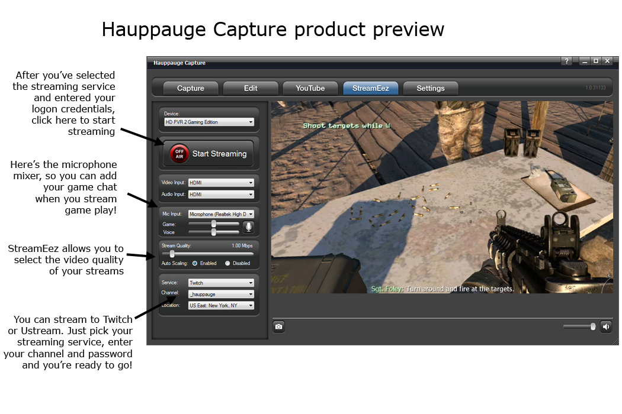Expand the Video Input dropdown
The image size is (622, 414).
pyautogui.click(x=221, y=183)
